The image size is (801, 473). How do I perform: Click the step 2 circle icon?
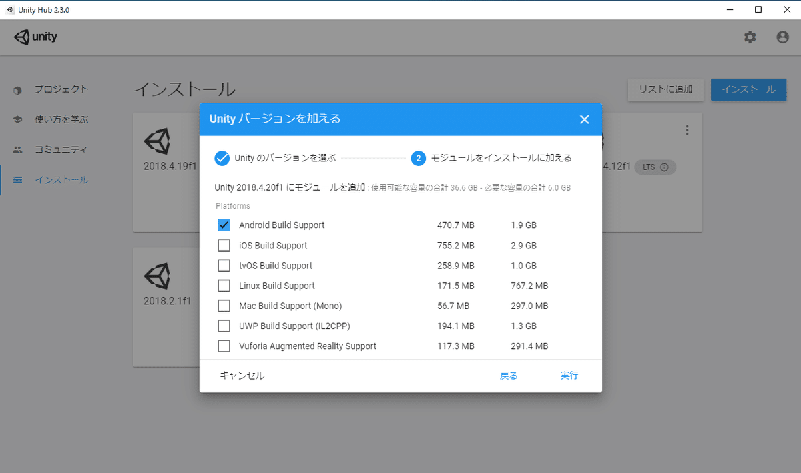click(x=419, y=158)
